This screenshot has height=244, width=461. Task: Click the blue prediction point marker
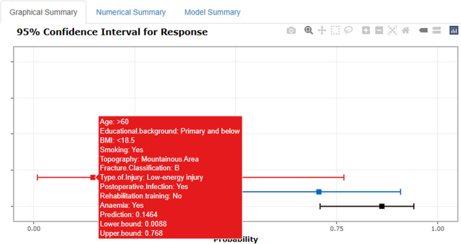click(318, 192)
